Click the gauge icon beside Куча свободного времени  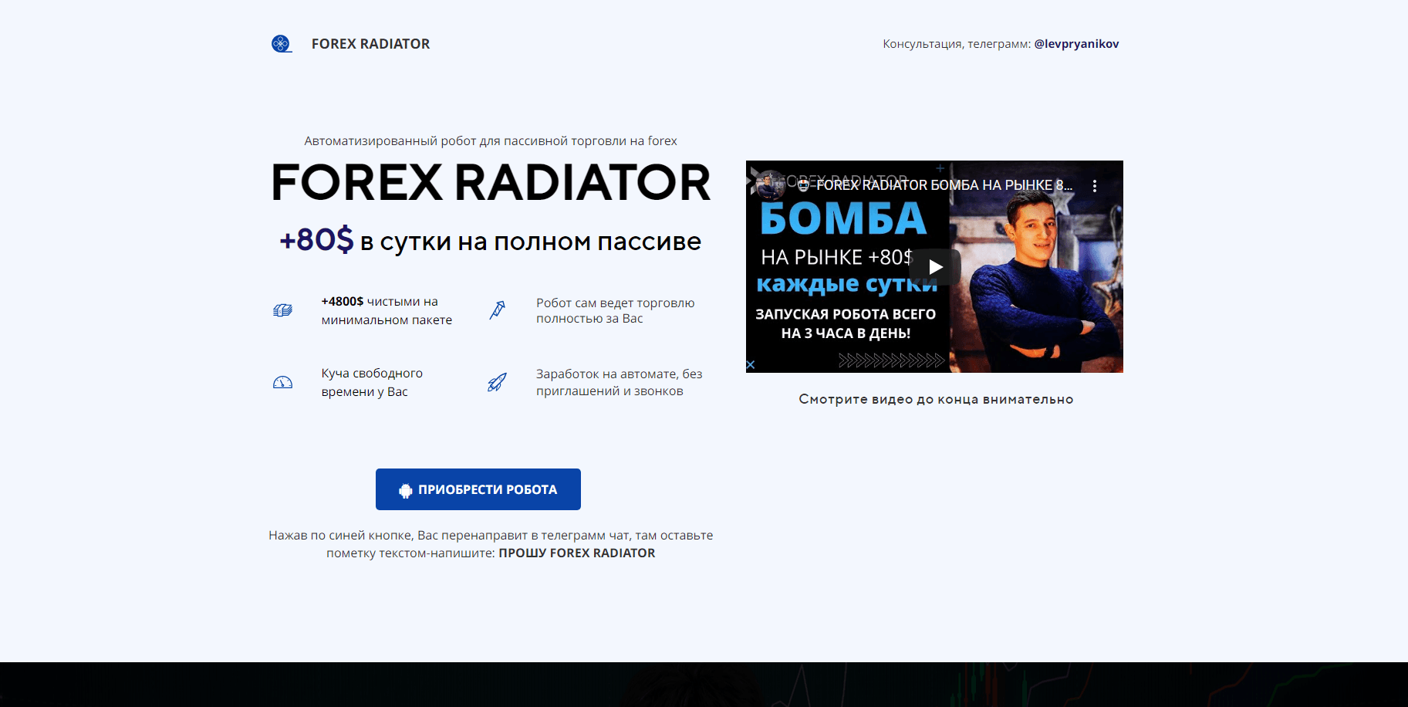tap(282, 382)
